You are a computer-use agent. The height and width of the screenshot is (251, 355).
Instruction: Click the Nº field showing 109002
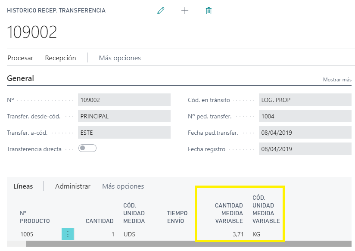(124, 100)
